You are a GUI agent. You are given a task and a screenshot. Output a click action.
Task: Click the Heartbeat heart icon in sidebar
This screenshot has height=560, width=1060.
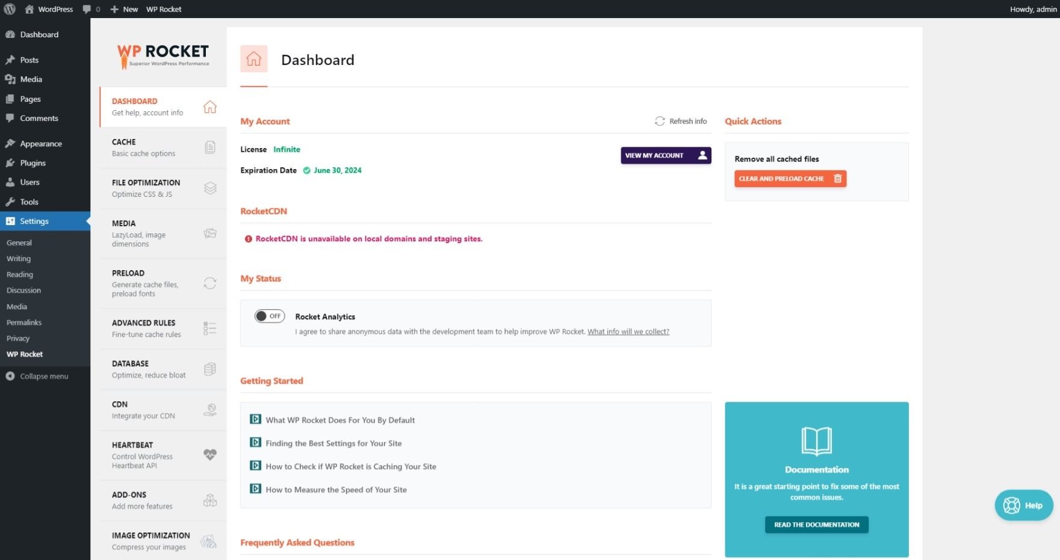point(209,455)
